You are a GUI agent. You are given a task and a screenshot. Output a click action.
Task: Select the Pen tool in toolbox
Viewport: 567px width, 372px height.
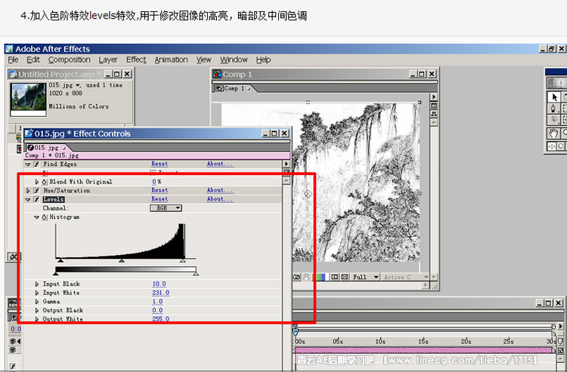coord(553,108)
